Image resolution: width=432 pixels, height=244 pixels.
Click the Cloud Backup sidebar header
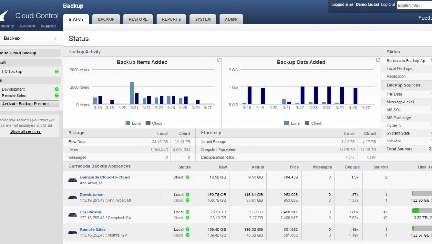30,53
